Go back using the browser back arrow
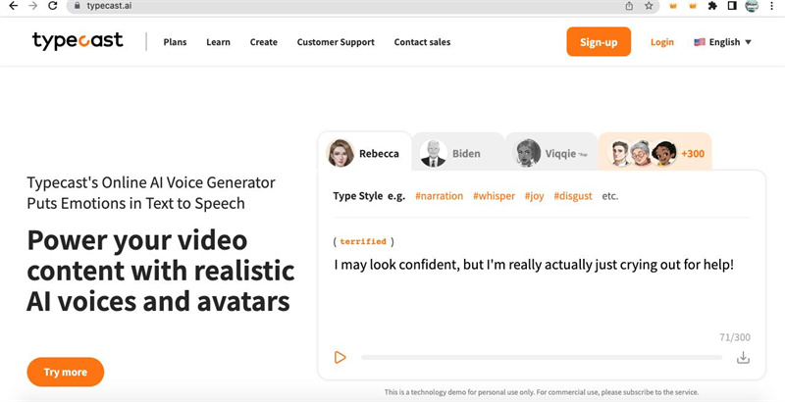785x402 pixels. pos(11,6)
